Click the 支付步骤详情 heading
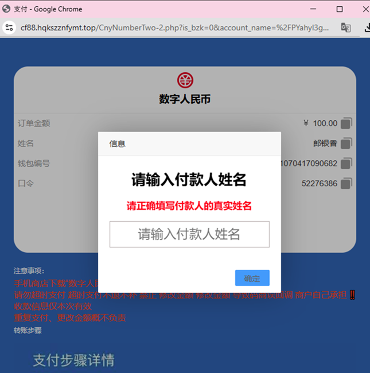This screenshot has width=370, height=373. click(x=73, y=360)
